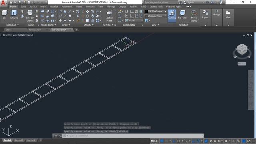Switch to the Annotate ribbon tab

(90, 6)
